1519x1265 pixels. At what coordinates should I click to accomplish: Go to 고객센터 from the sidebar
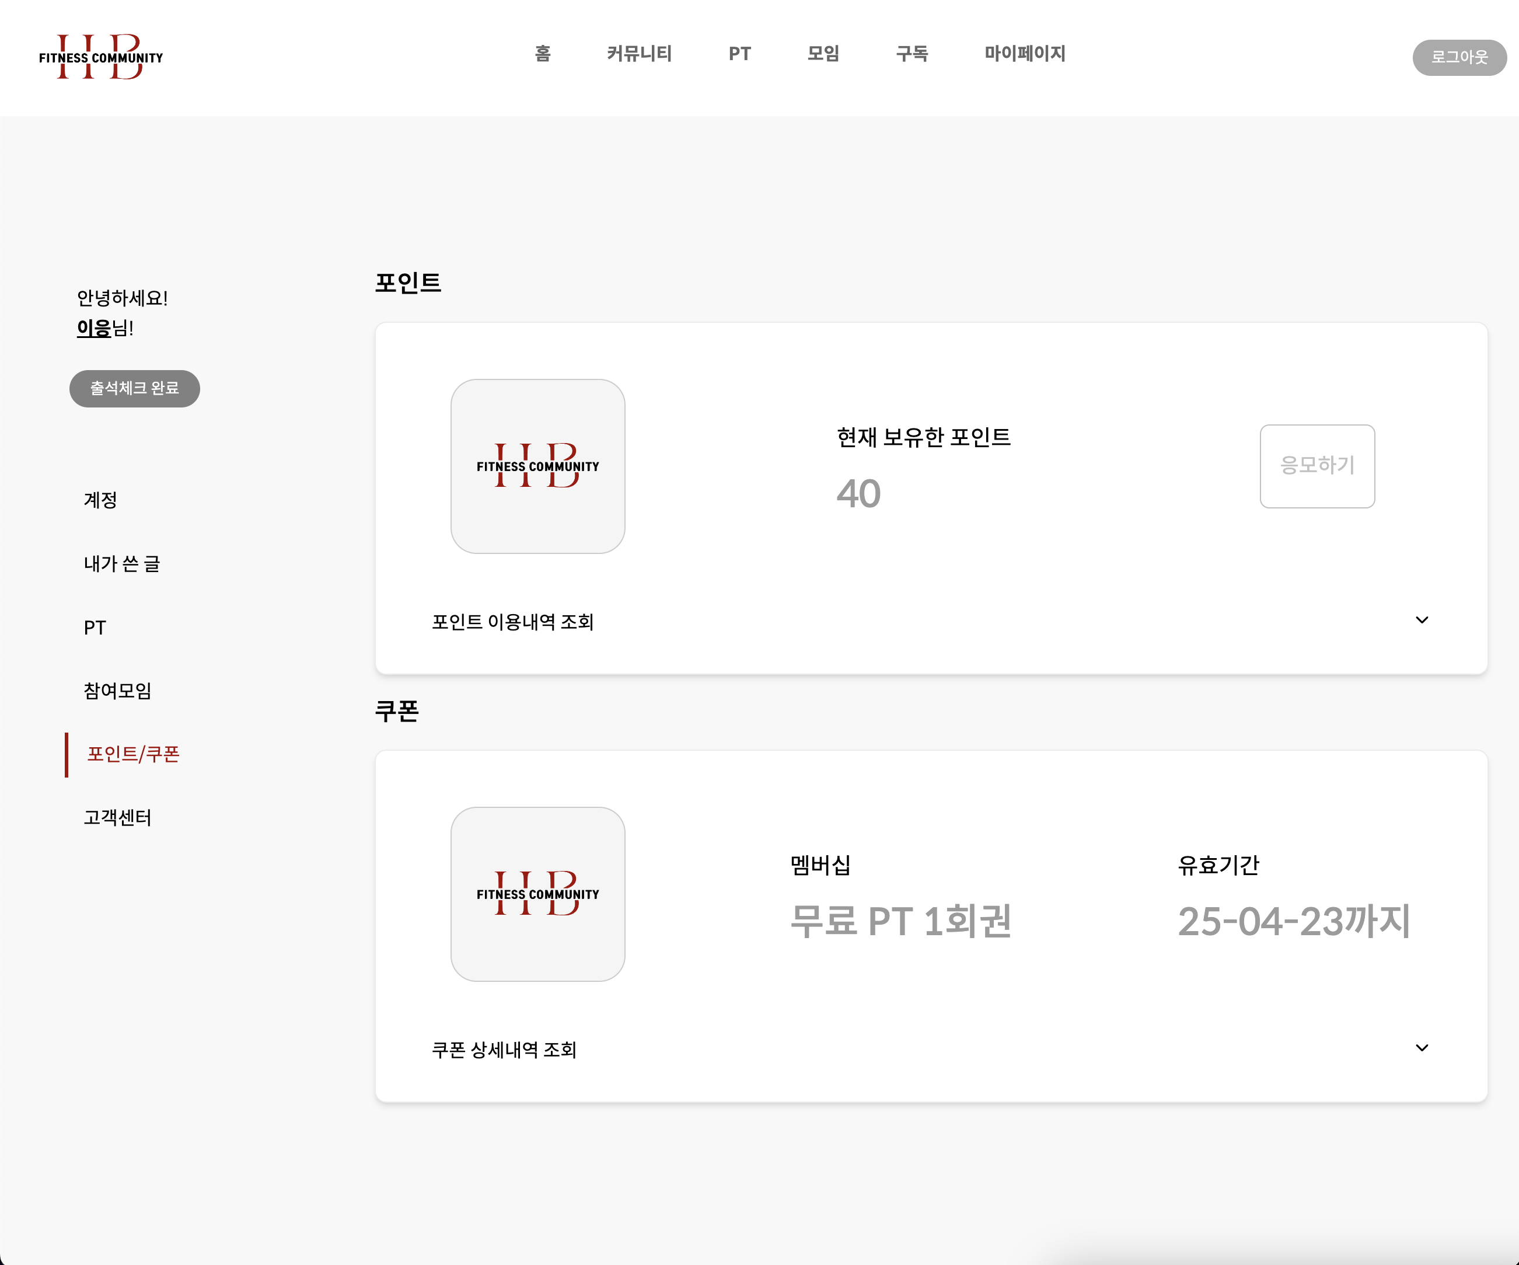(117, 818)
